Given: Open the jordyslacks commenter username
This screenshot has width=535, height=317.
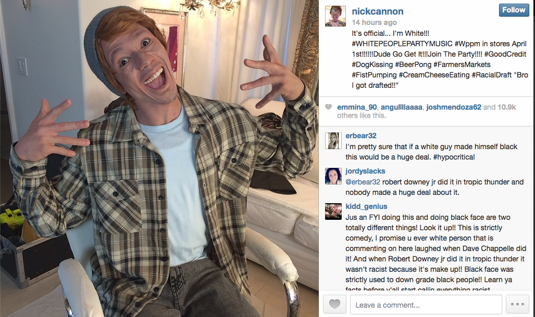Looking at the screenshot, I should (x=365, y=171).
